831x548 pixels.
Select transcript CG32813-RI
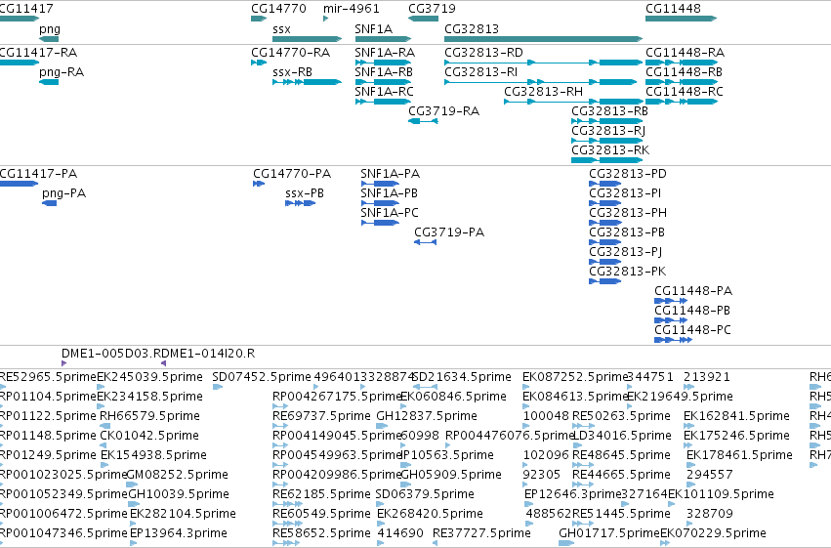[541, 82]
